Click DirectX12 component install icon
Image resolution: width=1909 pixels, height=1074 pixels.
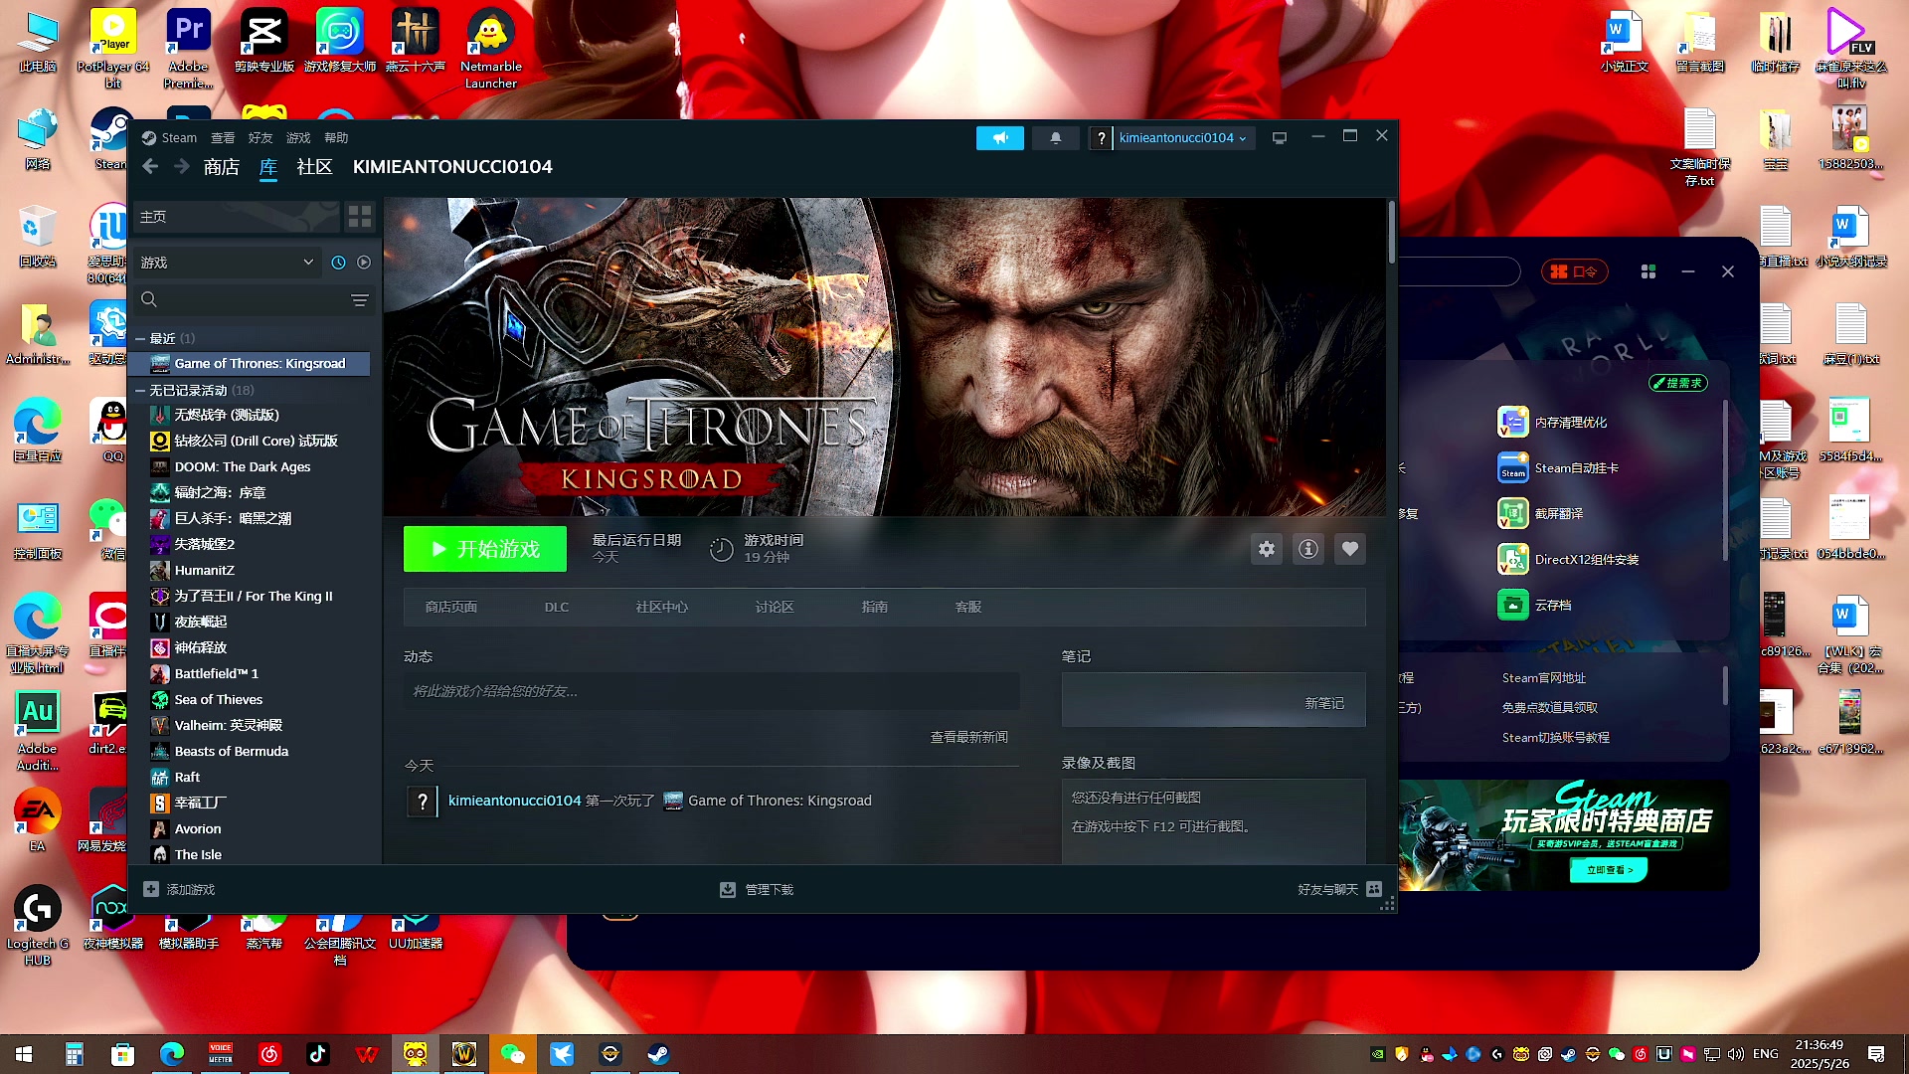pyautogui.click(x=1513, y=560)
